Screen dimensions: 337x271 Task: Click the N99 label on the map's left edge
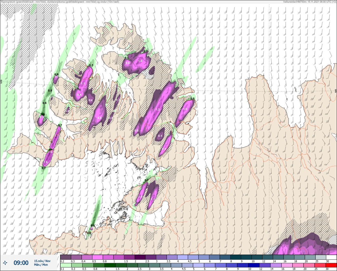pos(1,82)
